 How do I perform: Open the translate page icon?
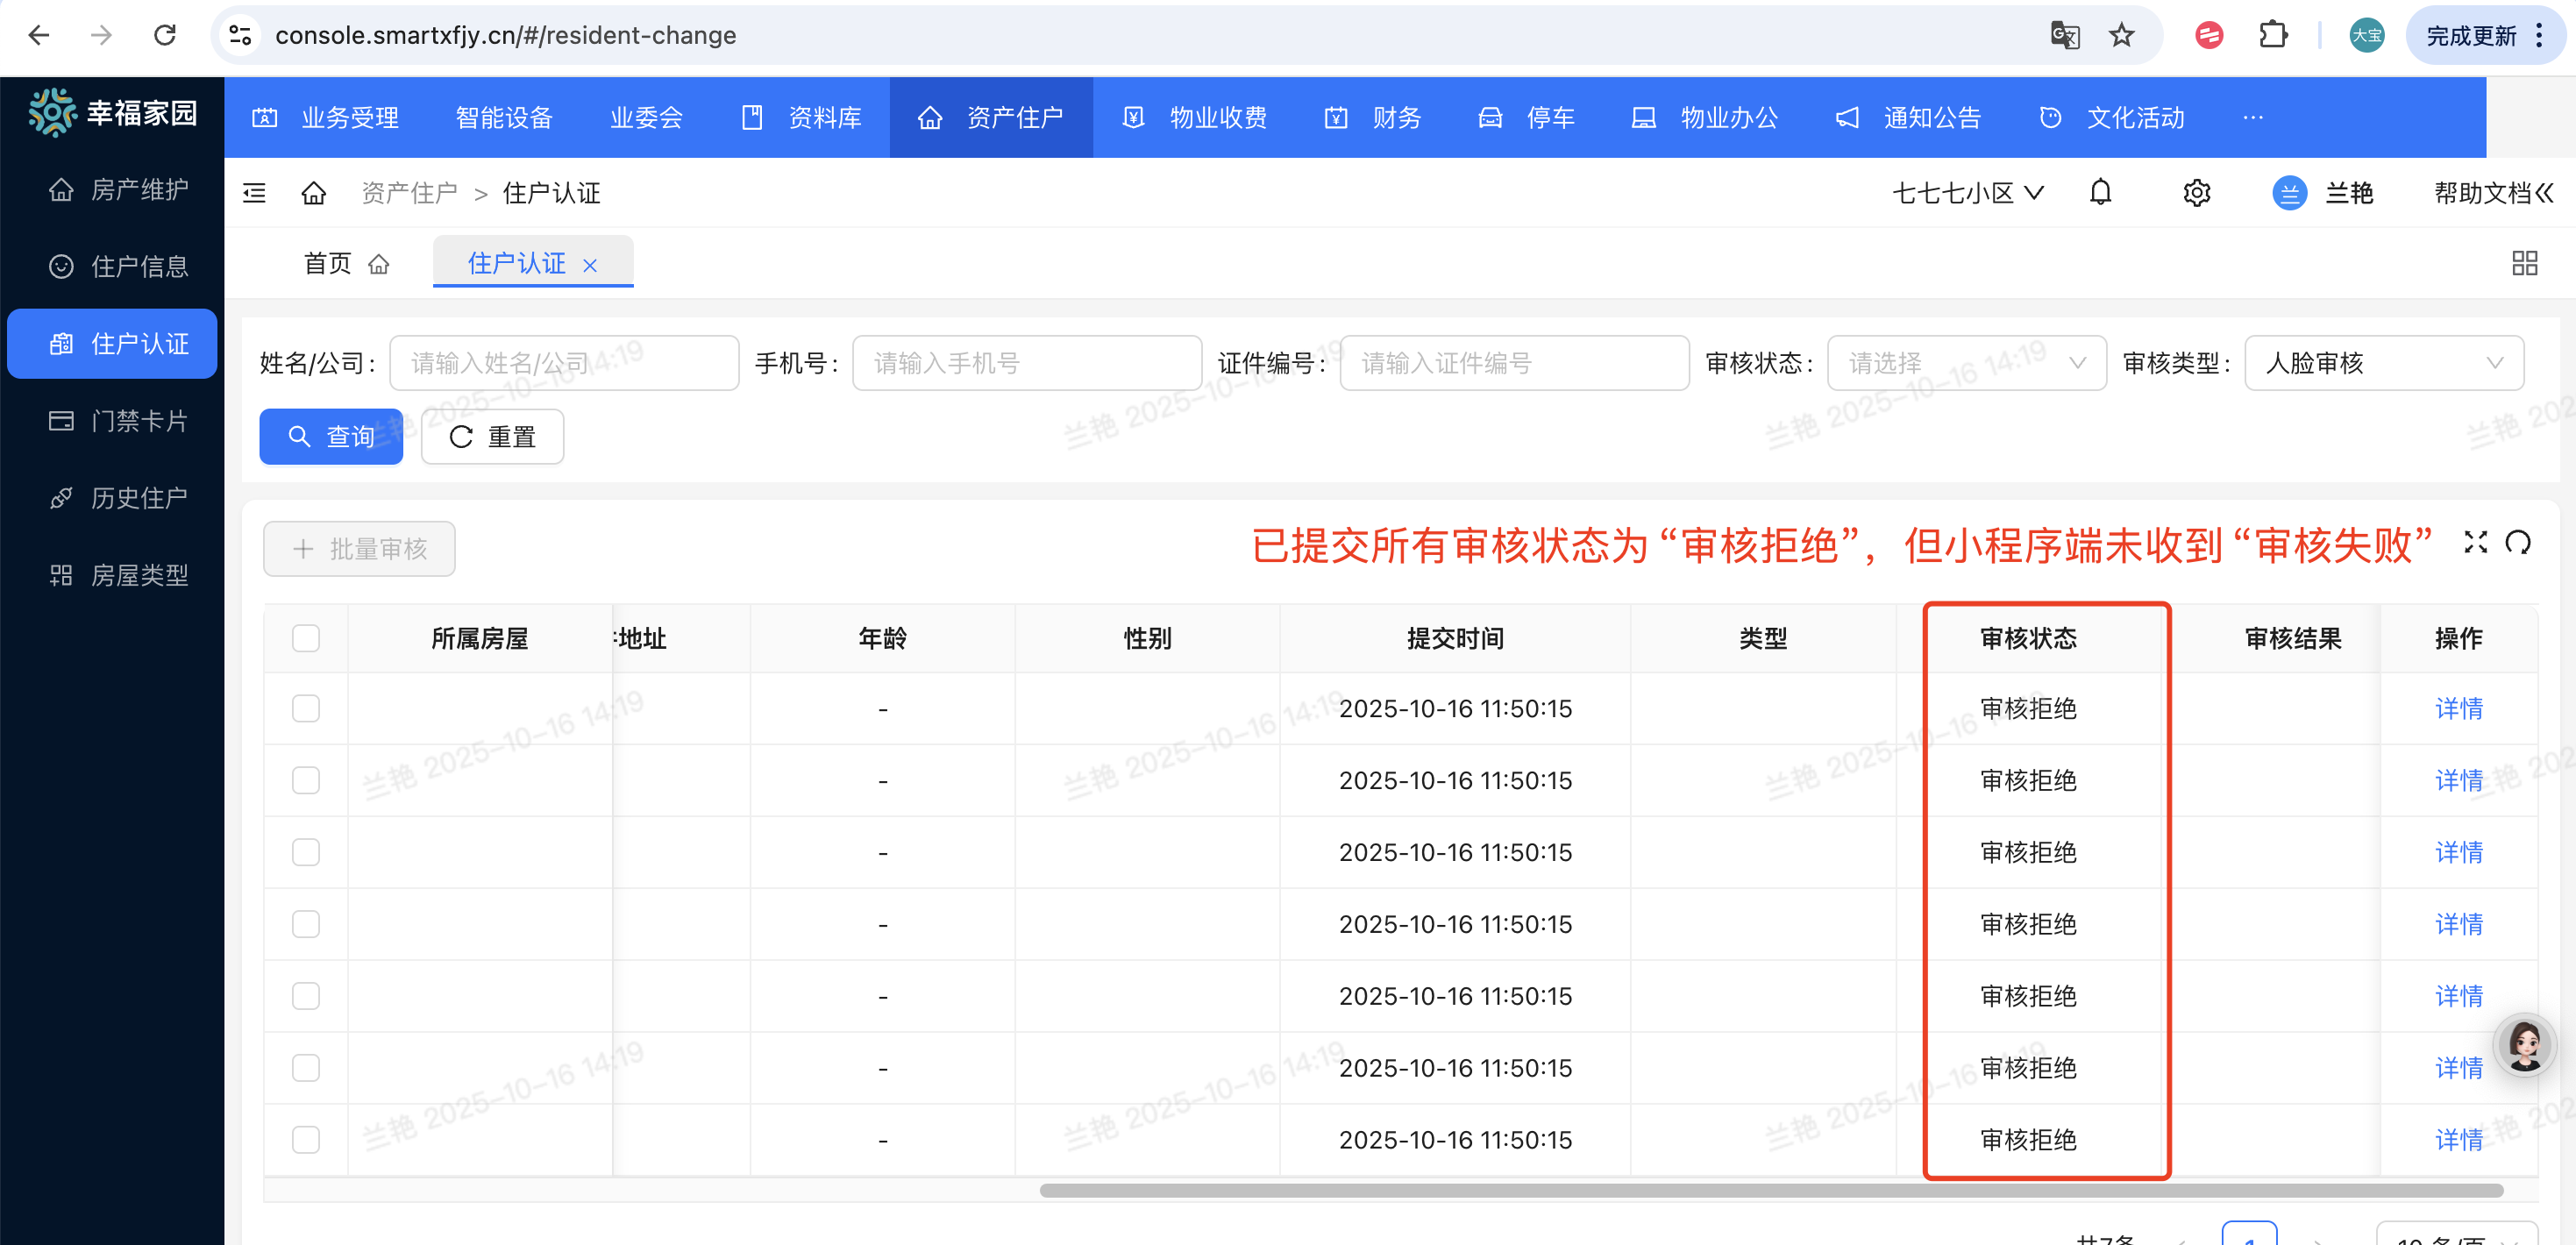[x=2065, y=36]
